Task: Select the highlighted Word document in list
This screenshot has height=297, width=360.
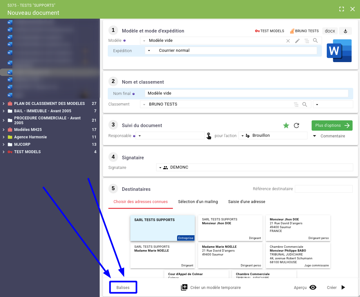Action: point(50,72)
